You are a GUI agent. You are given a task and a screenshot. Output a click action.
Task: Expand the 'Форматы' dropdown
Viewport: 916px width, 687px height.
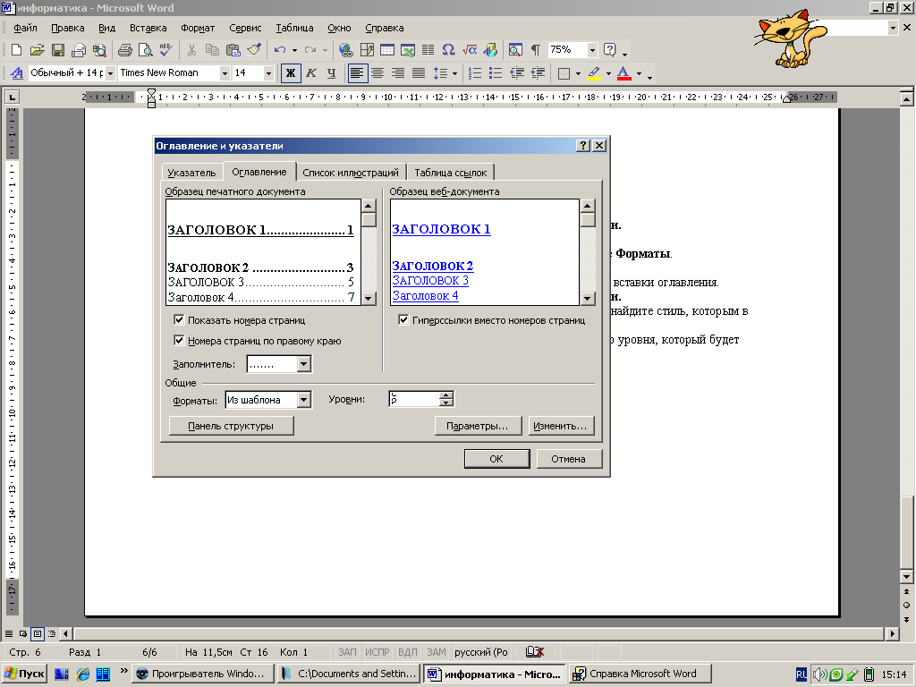[304, 400]
